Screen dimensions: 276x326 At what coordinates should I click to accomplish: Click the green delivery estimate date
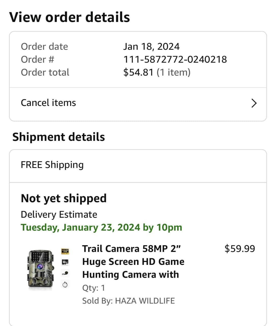click(x=101, y=227)
